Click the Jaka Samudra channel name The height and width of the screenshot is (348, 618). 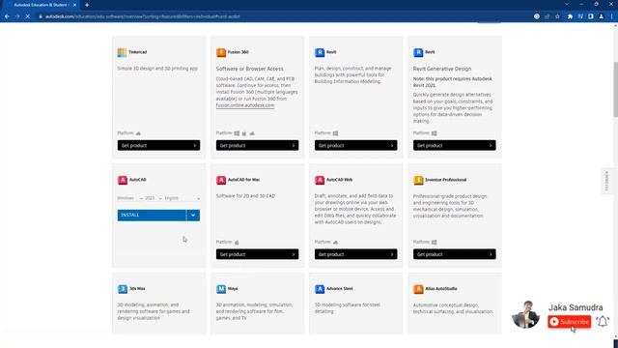click(576, 307)
